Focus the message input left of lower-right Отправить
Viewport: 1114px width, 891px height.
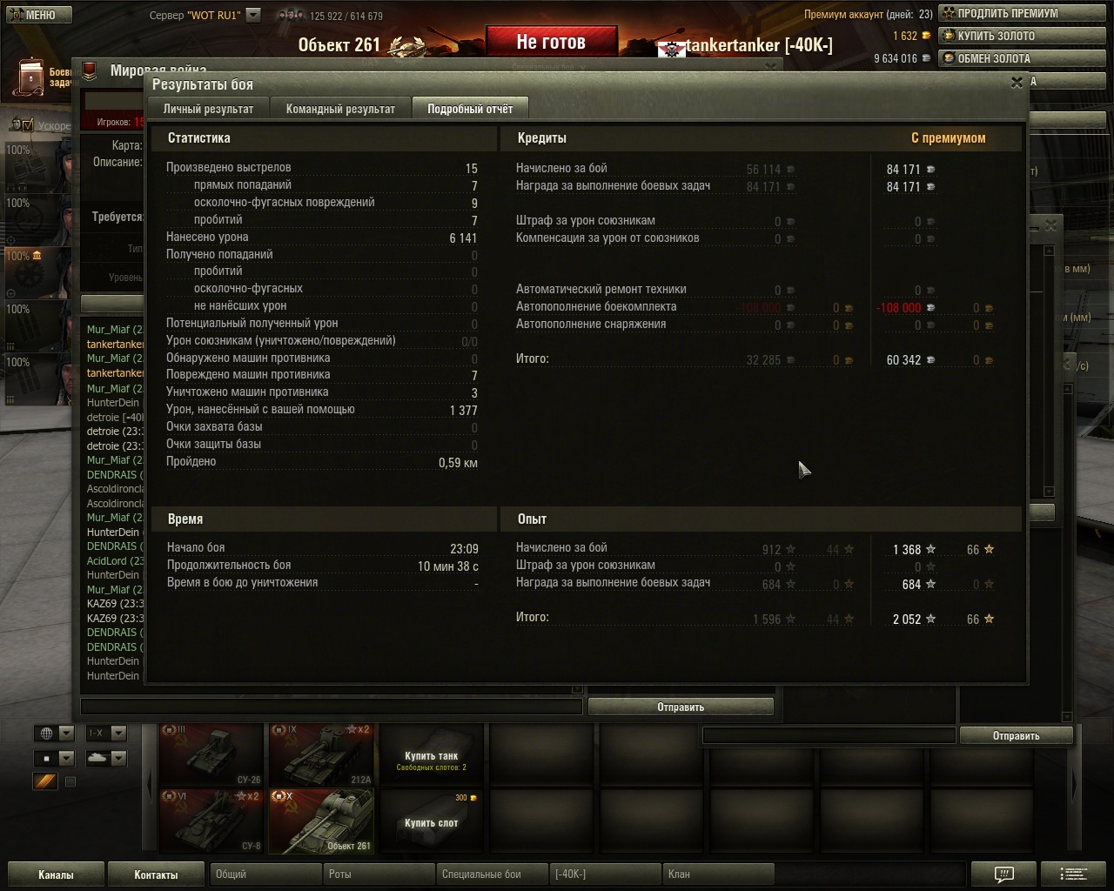pyautogui.click(x=829, y=735)
